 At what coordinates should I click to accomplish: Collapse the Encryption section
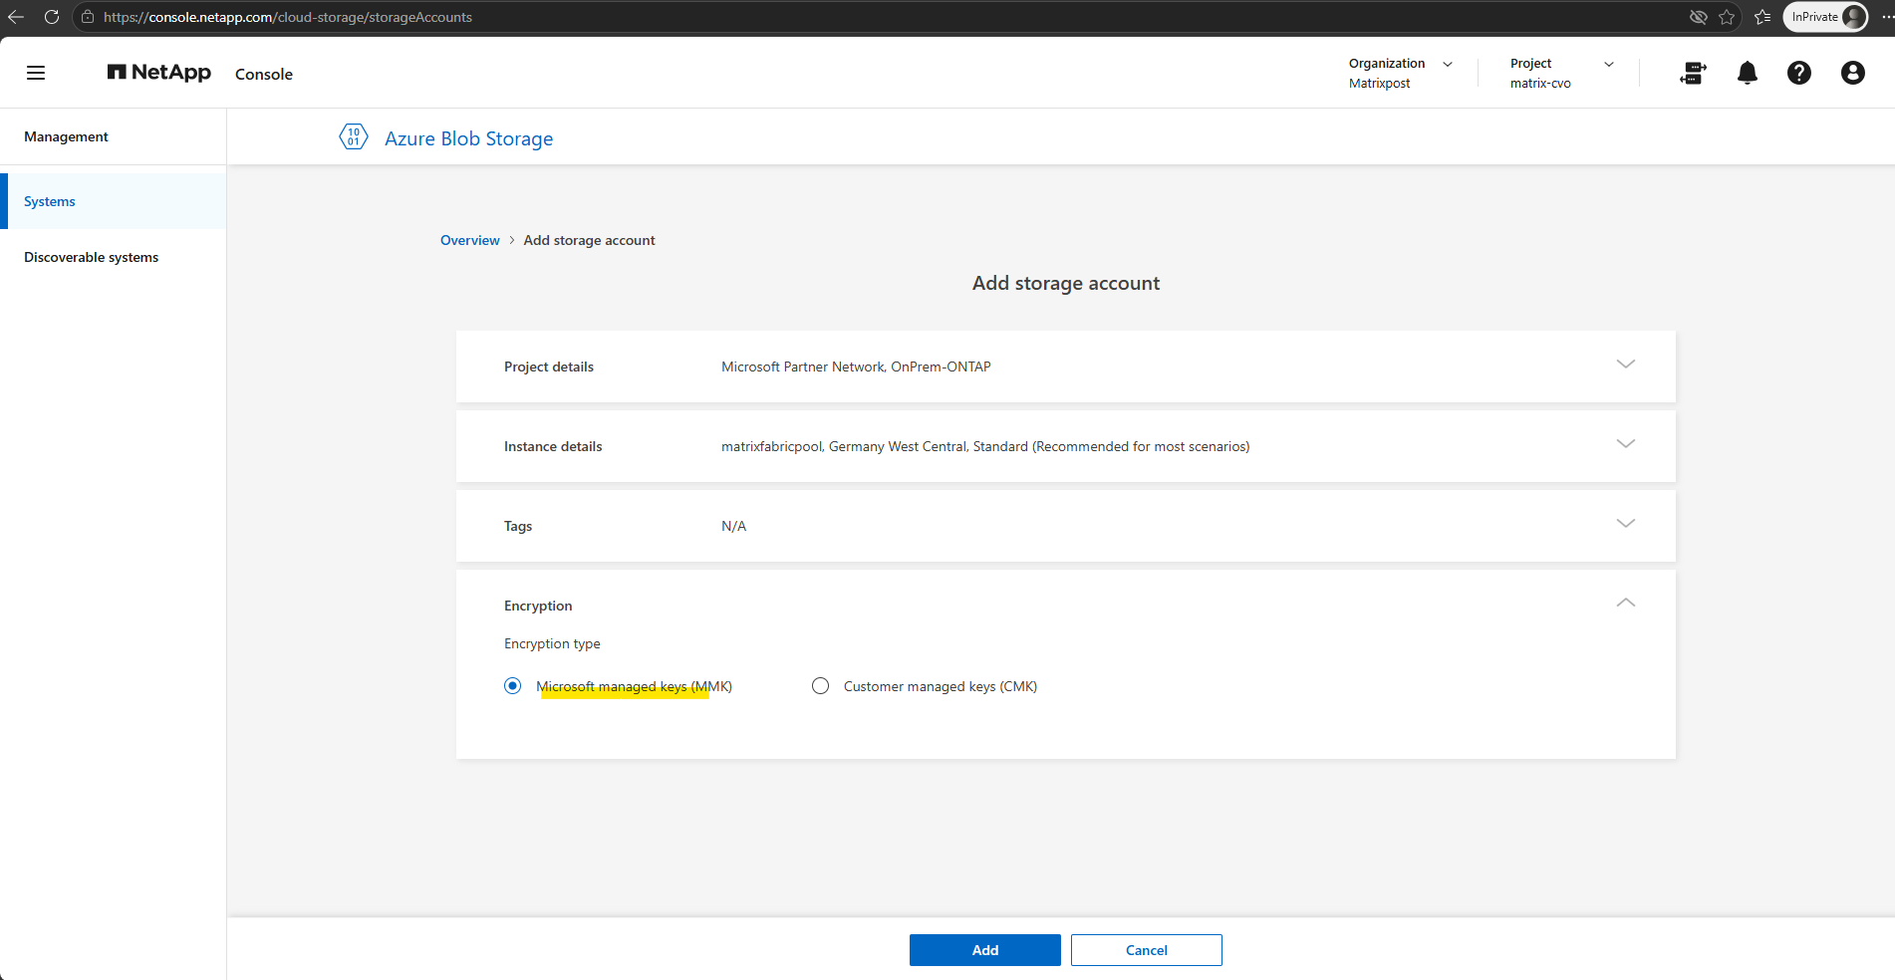[1626, 603]
